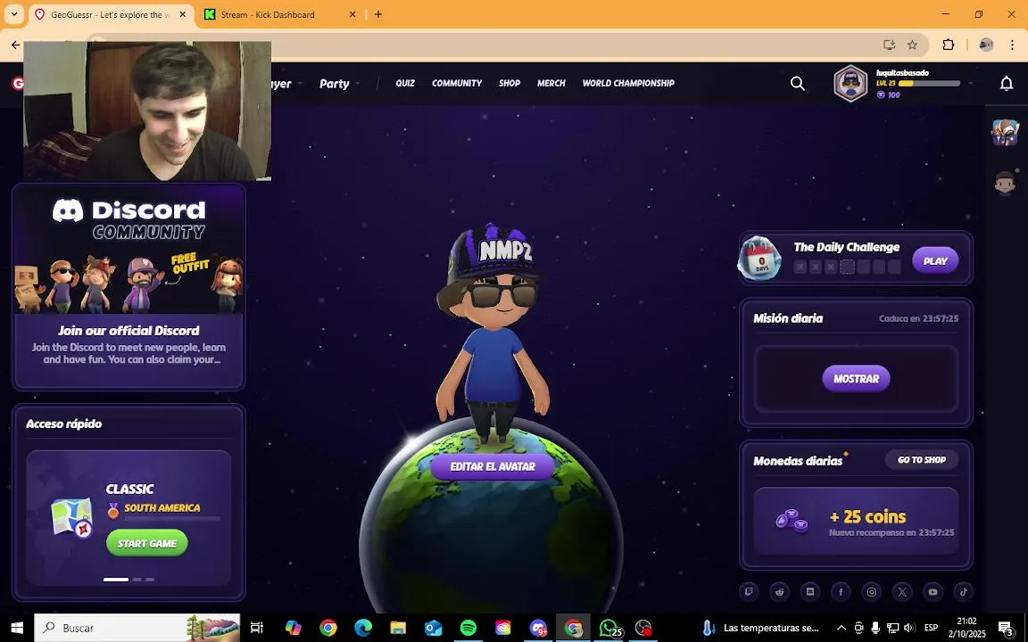Screen dimensions: 1028x642
Task: Open Task View in the taskbar
Action: 257,628
